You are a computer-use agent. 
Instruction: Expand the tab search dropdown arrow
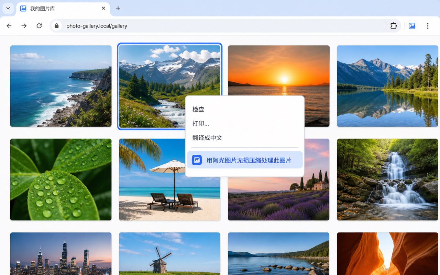tap(8, 8)
